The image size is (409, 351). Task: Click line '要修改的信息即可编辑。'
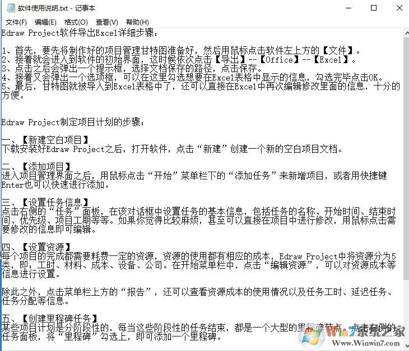coord(49,230)
